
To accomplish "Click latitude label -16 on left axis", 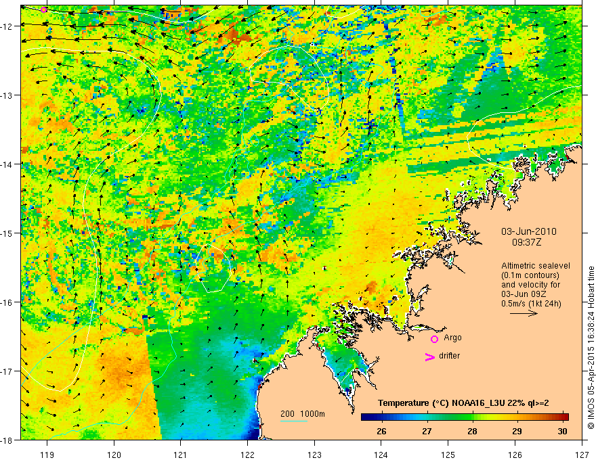I will coord(7,302).
